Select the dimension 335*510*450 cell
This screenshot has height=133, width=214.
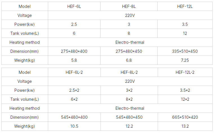[x=185, y=51]
